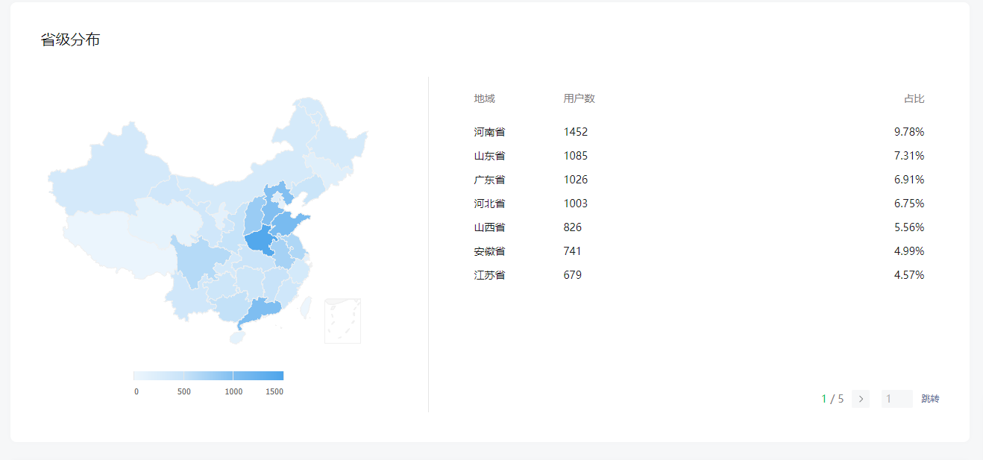Screen dimensions: 983x460
Task: Click Hainan island on the map
Action: 236,338
